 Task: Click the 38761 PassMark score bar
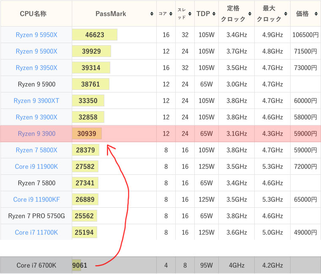coord(91,84)
